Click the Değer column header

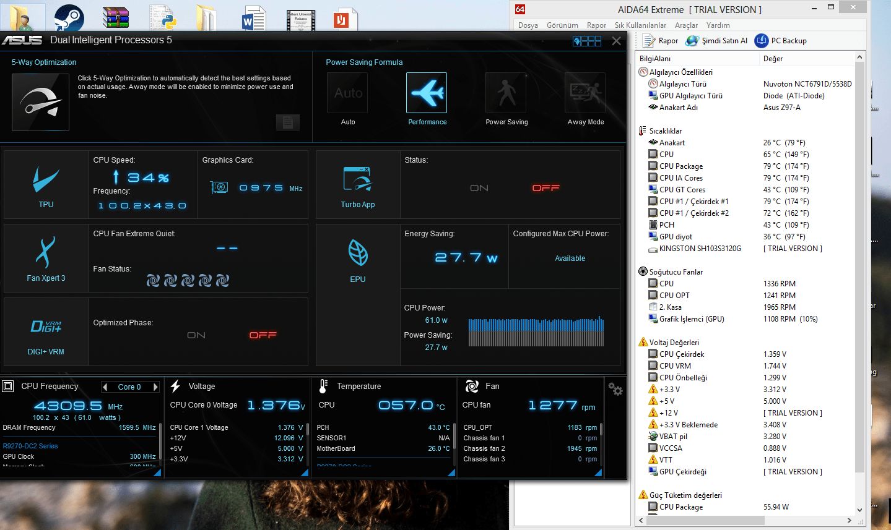807,59
